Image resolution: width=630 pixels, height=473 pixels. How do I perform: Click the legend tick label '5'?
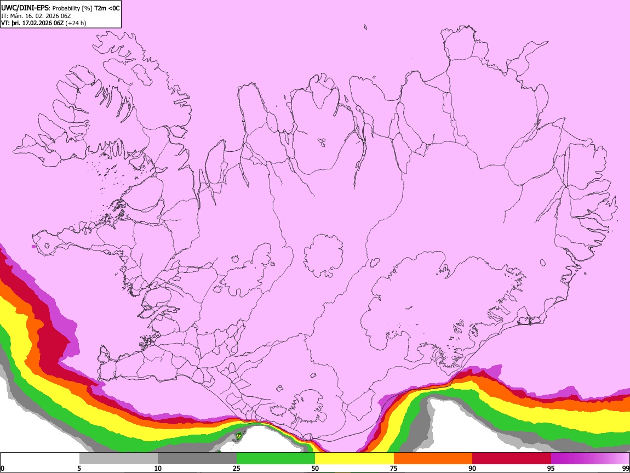click(x=79, y=469)
